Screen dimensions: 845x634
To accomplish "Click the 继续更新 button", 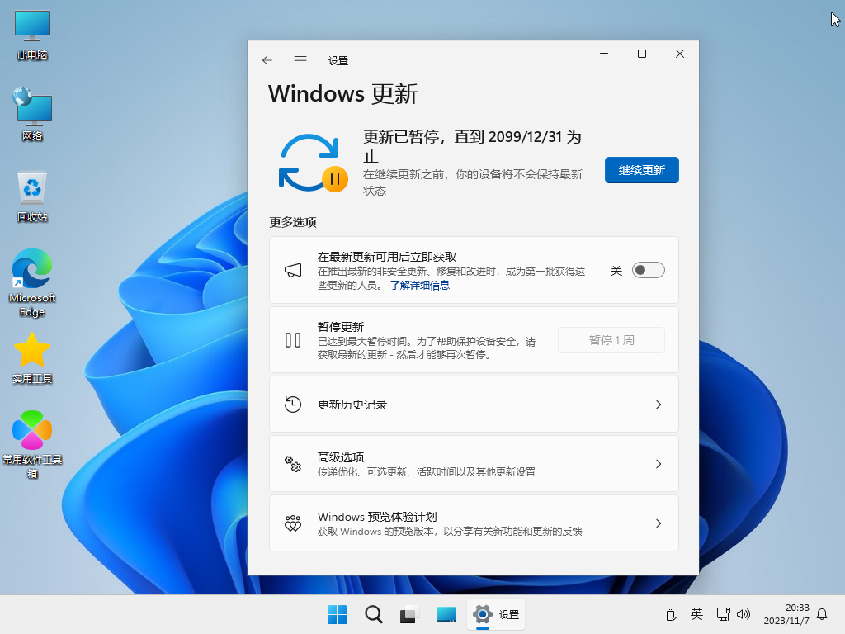I will [641, 170].
